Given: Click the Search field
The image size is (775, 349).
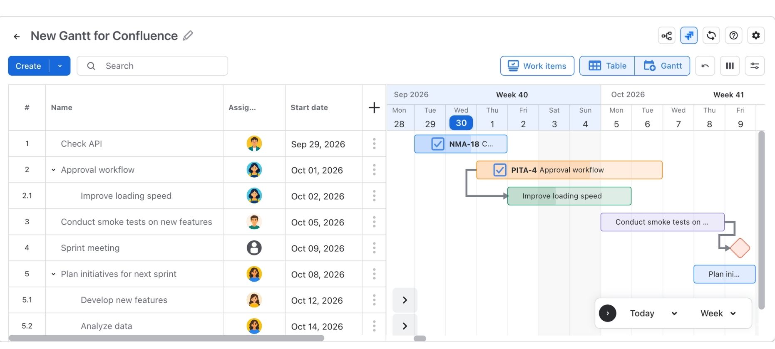Looking at the screenshot, I should click(152, 66).
